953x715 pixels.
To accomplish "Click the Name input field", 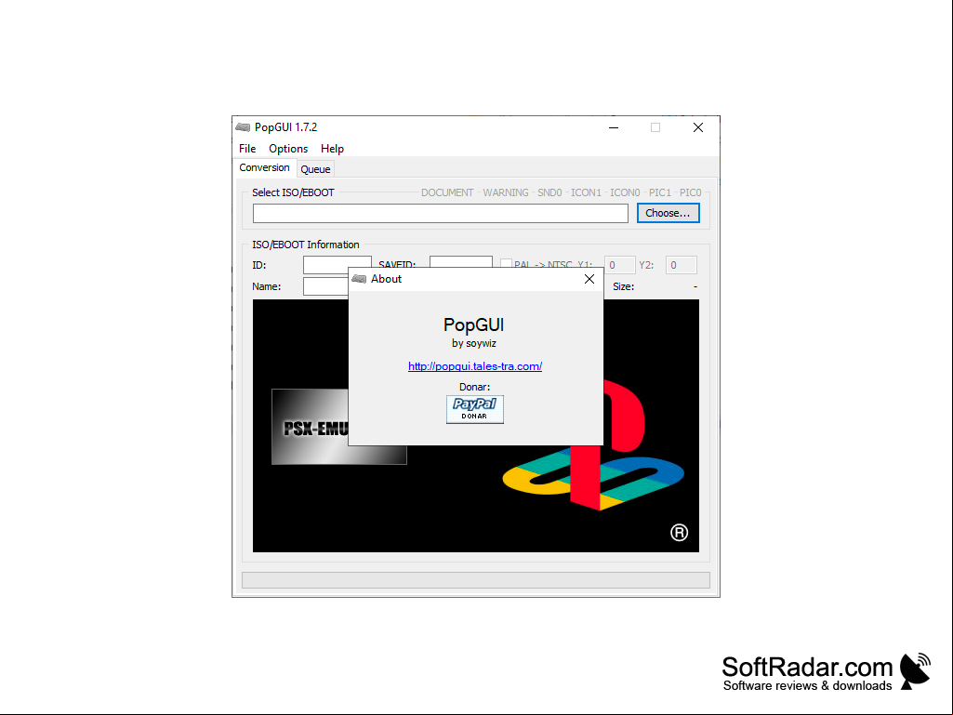I will 325,286.
